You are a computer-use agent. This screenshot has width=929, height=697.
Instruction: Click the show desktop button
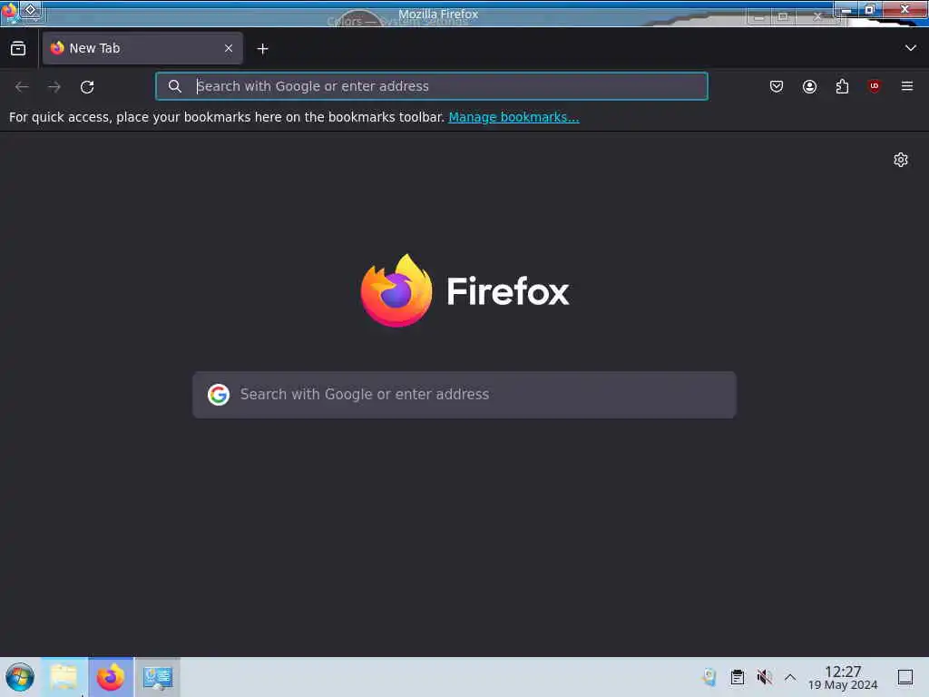905,677
